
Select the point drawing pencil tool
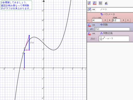89,3
